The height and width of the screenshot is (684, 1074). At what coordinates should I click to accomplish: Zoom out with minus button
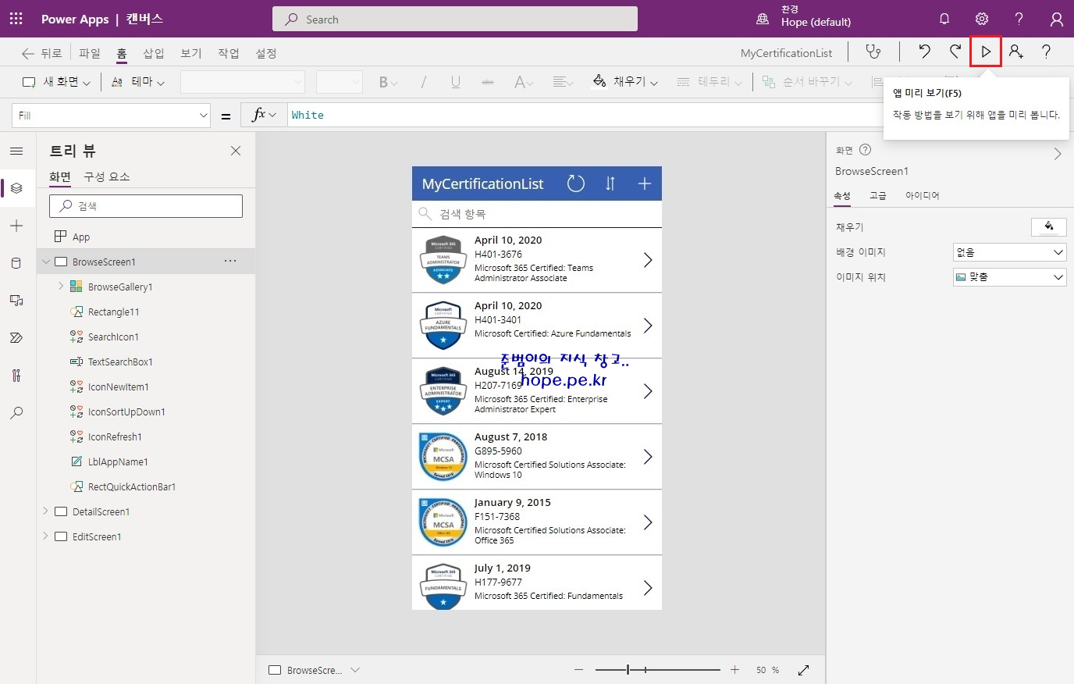(578, 670)
